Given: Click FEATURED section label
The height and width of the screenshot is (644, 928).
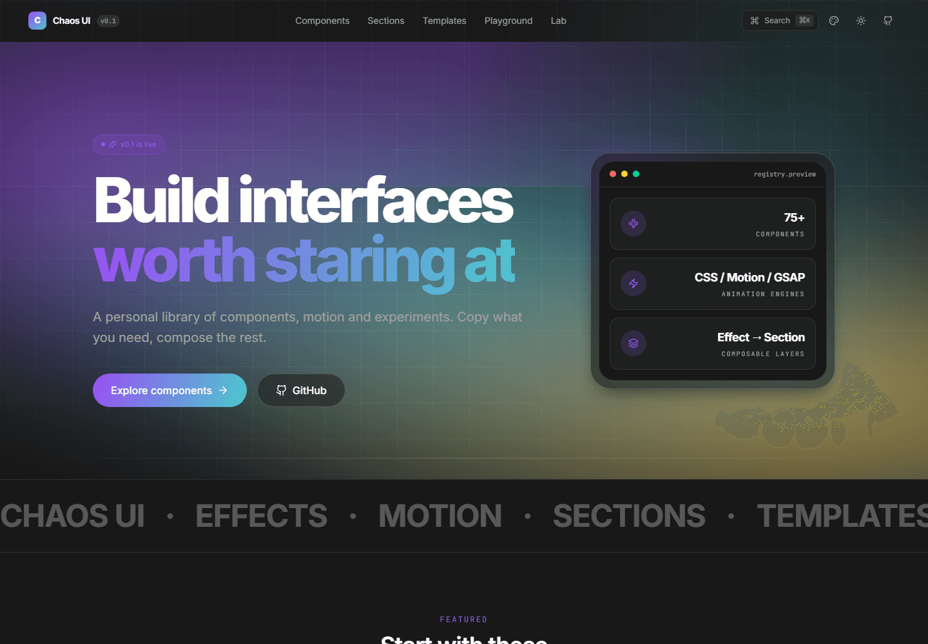Looking at the screenshot, I should pyautogui.click(x=464, y=620).
